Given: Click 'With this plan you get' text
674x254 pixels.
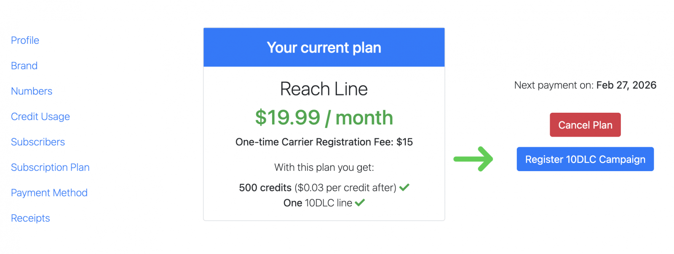Looking at the screenshot, I should tap(324, 167).
